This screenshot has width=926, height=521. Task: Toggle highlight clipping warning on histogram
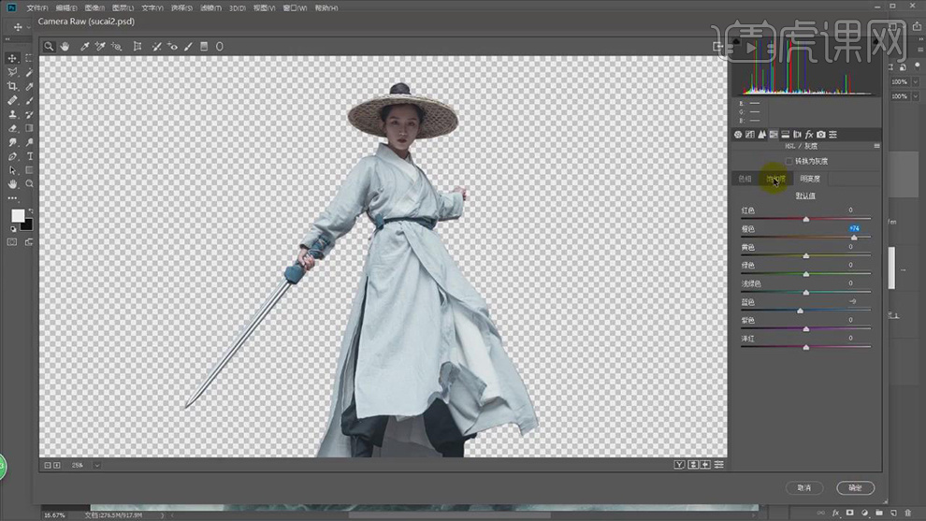pos(875,41)
